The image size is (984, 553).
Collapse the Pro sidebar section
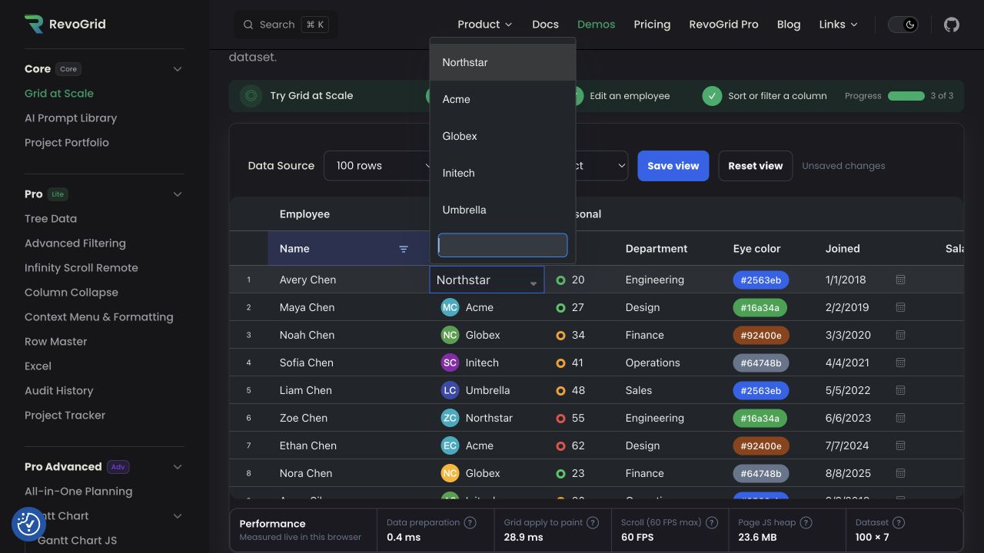click(178, 194)
